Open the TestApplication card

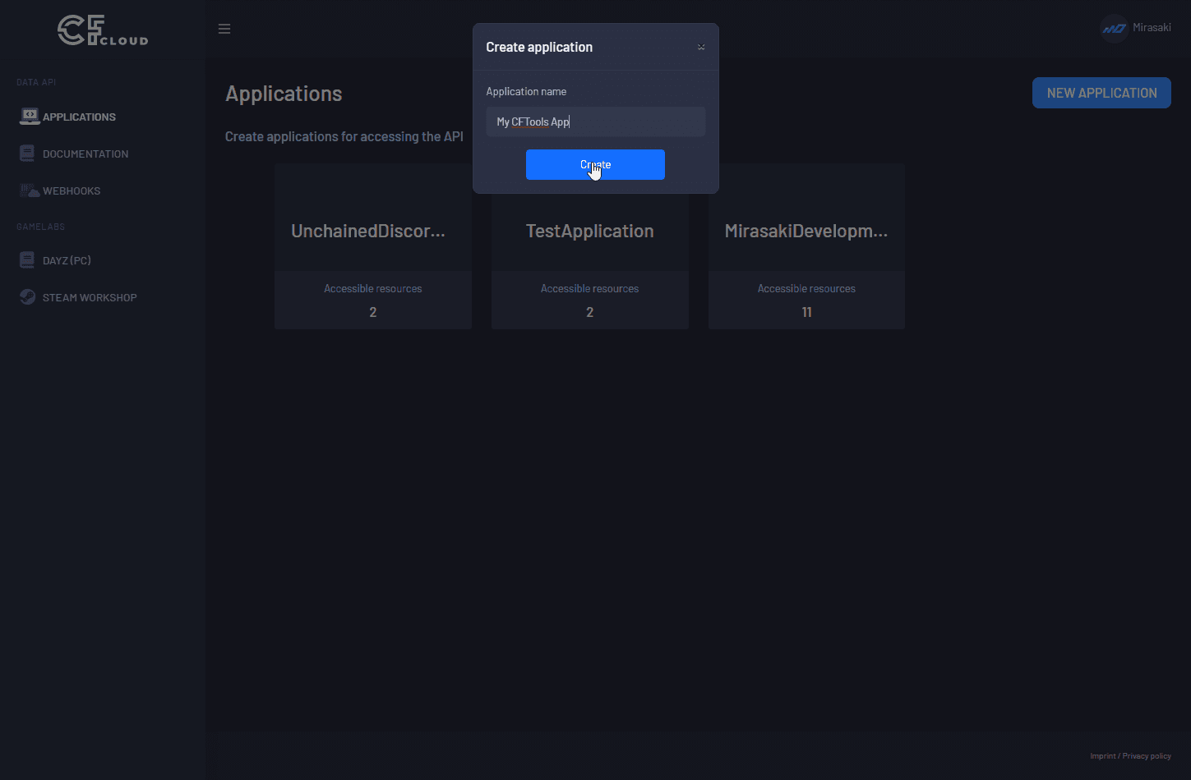589,246
